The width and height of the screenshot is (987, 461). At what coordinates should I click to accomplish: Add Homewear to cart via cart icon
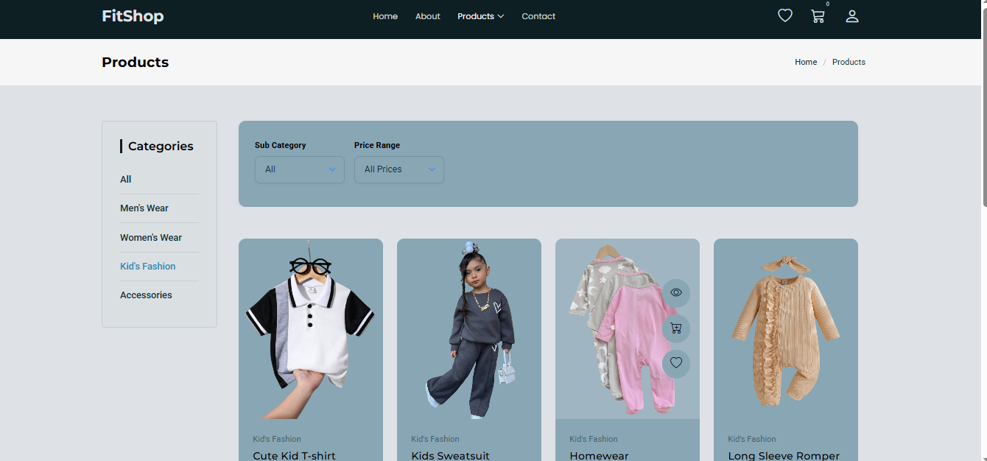(x=676, y=328)
